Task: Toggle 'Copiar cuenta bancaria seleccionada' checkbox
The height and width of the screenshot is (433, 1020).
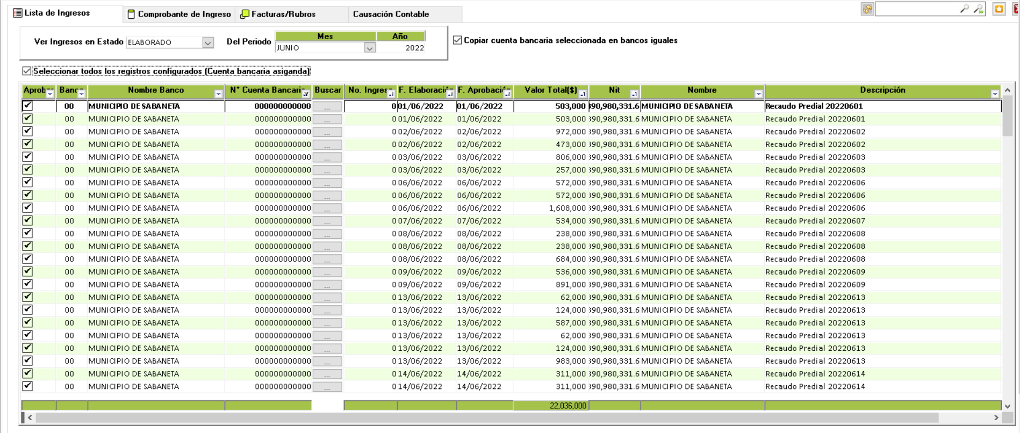Action: tap(457, 40)
